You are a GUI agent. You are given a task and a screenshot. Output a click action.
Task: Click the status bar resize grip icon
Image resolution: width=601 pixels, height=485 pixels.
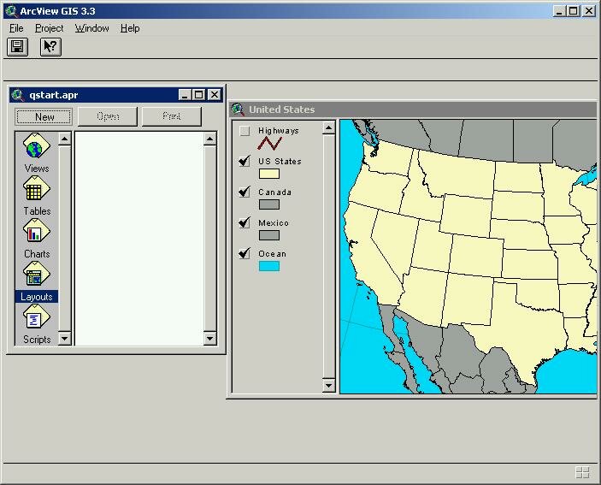[x=582, y=472]
